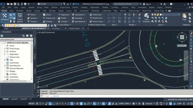193x108 pixels.
Task: Click the Save icon in quick access toolbar
Action: (x=15, y=4)
